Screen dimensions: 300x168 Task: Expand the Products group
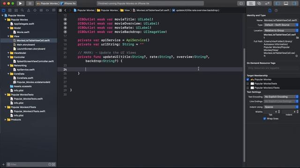pyautogui.click(x=5, y=119)
